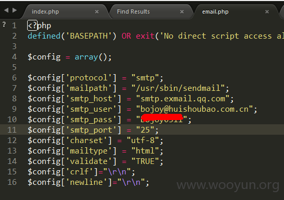
Task: Click 'BASEPATH' string on line 2
Action: point(89,36)
